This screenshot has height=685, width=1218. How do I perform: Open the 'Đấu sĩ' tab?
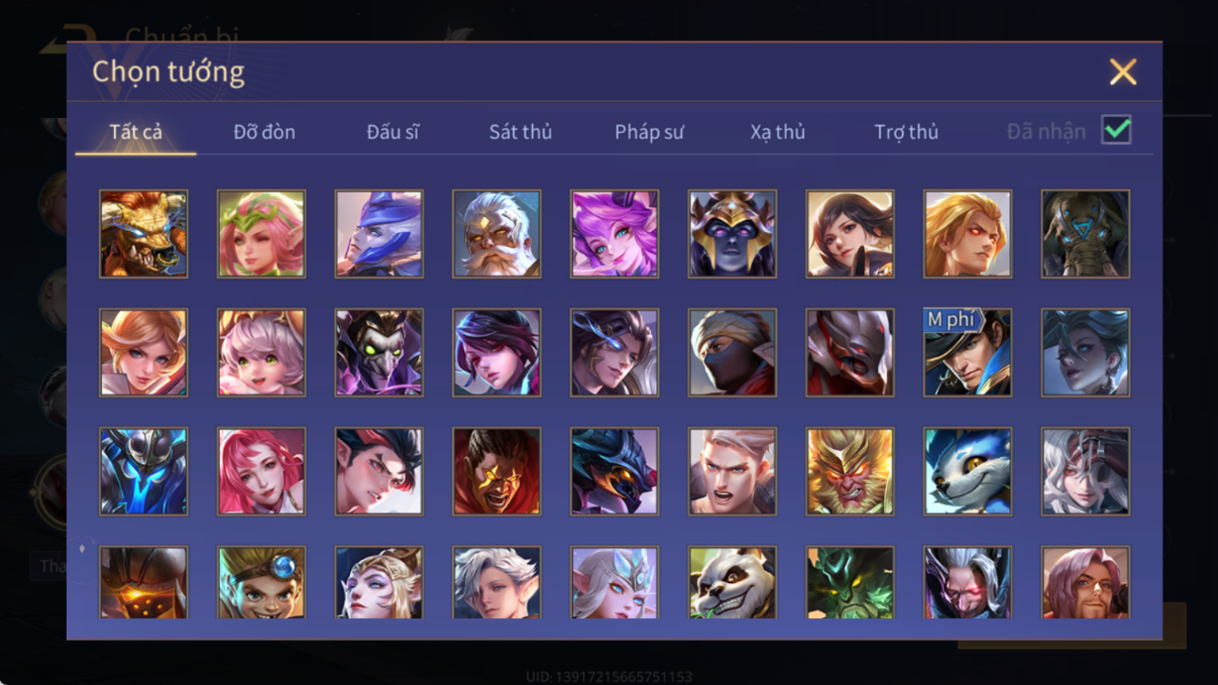point(392,132)
